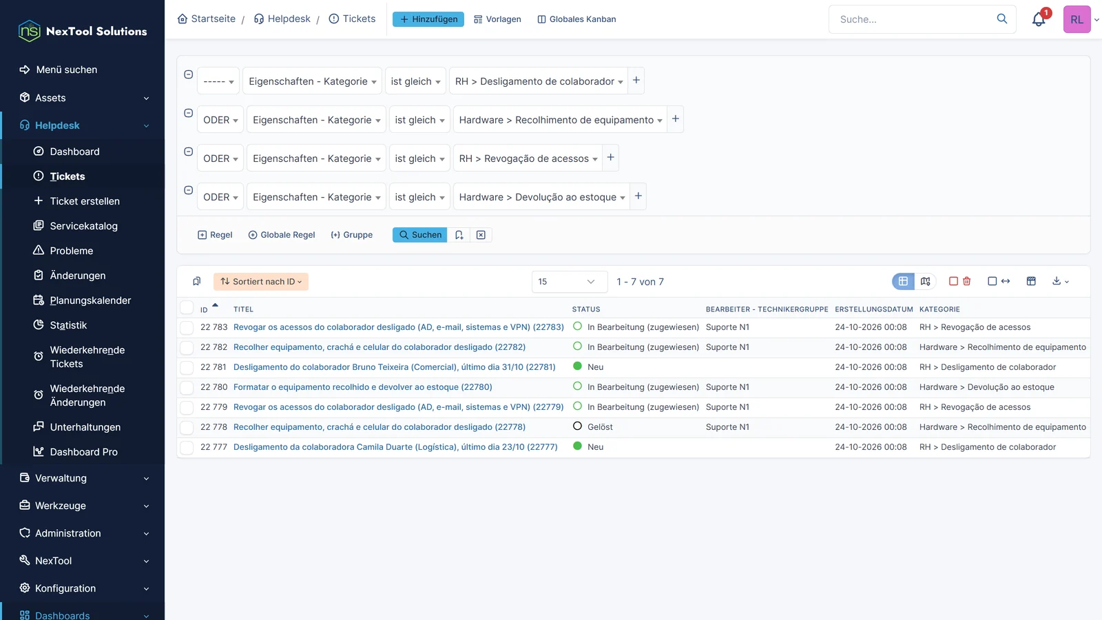The width and height of the screenshot is (1102, 620).
Task: Save current search with bookmark icon
Action: click(x=459, y=235)
